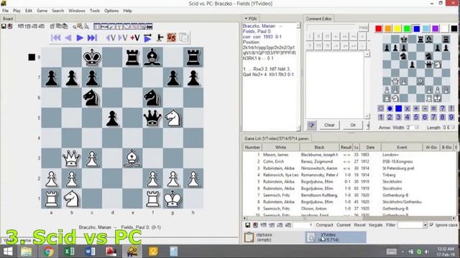Open the Options menu
The height and width of the screenshot is (258, 460).
pos(111,11)
